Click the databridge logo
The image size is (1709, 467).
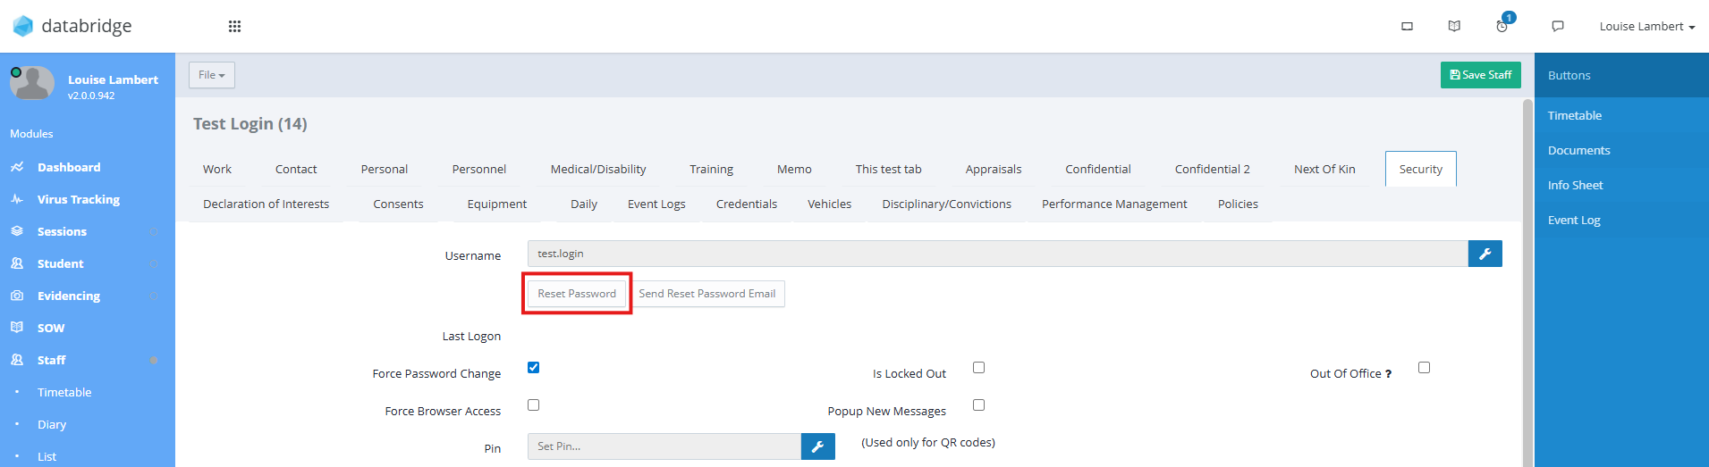(x=73, y=26)
